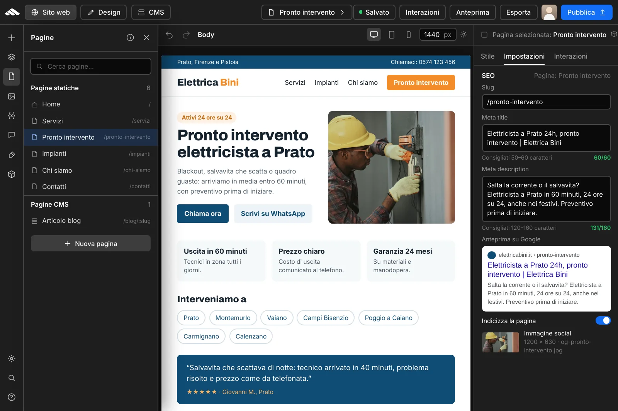Toggle the Indicizza la pagina switch
Screen dimensions: 618x411
pyautogui.click(x=603, y=320)
